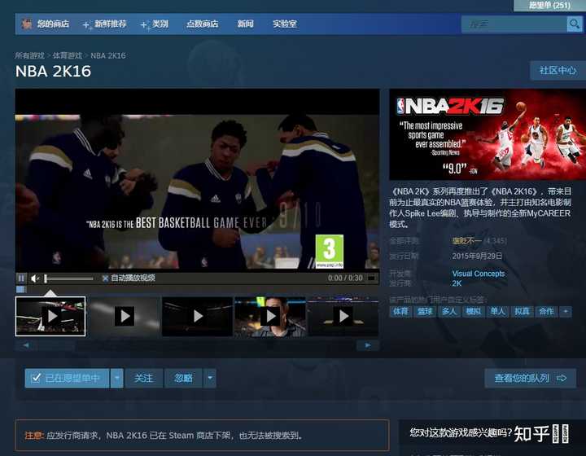Expand the wishlist dropdown arrow
586x456 pixels.
(116, 379)
